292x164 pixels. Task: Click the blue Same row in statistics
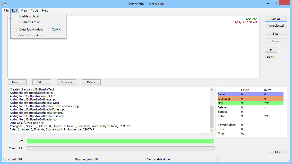[251, 94]
